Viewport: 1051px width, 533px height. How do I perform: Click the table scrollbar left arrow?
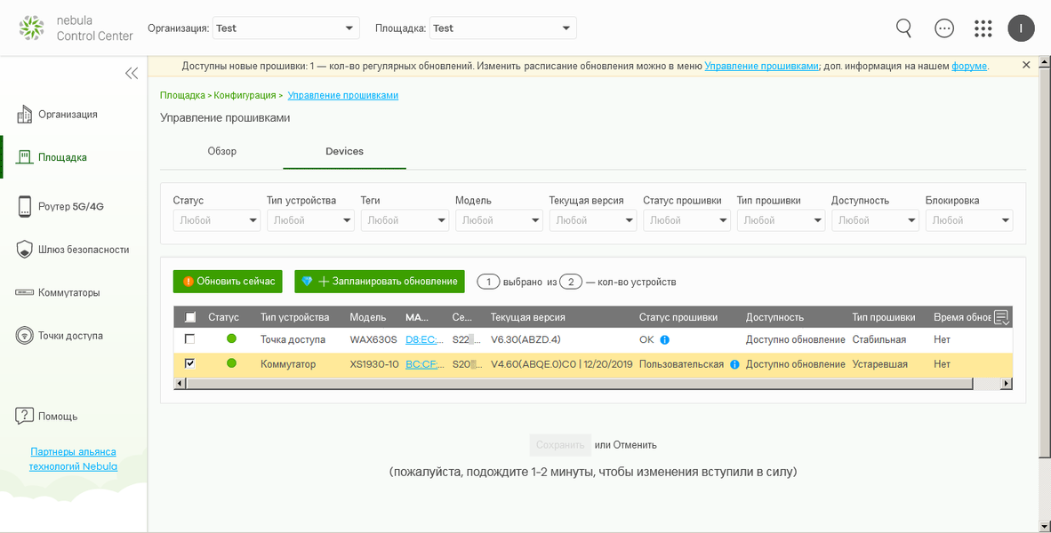point(179,384)
